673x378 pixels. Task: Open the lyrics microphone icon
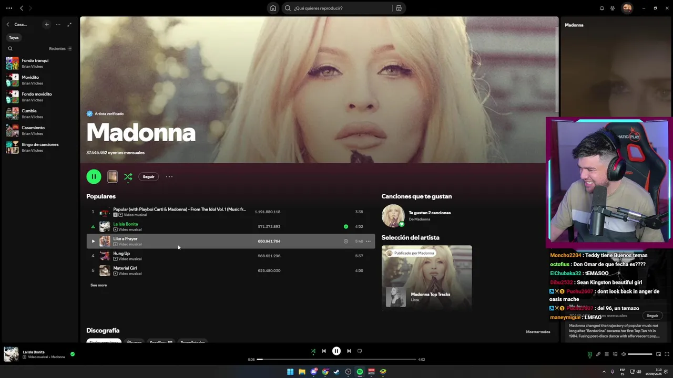598,354
